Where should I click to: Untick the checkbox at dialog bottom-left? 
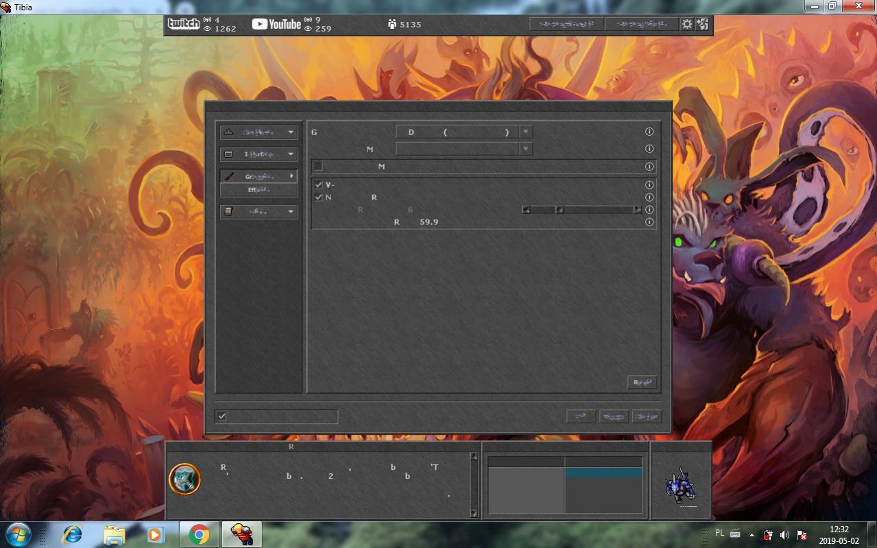pyautogui.click(x=222, y=416)
